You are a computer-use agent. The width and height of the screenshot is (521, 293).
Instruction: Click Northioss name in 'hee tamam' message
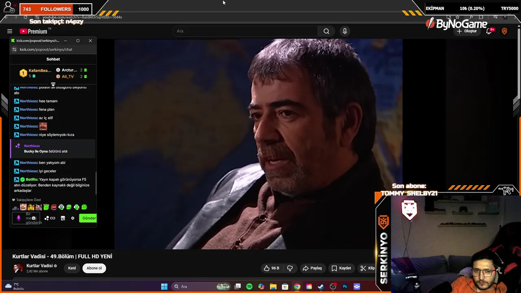[28, 101]
